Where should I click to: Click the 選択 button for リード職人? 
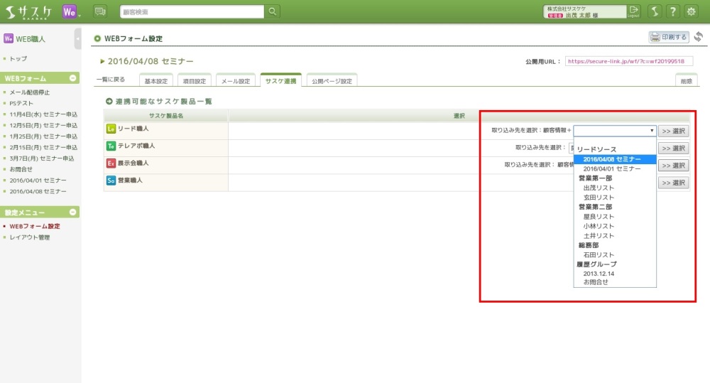click(673, 131)
